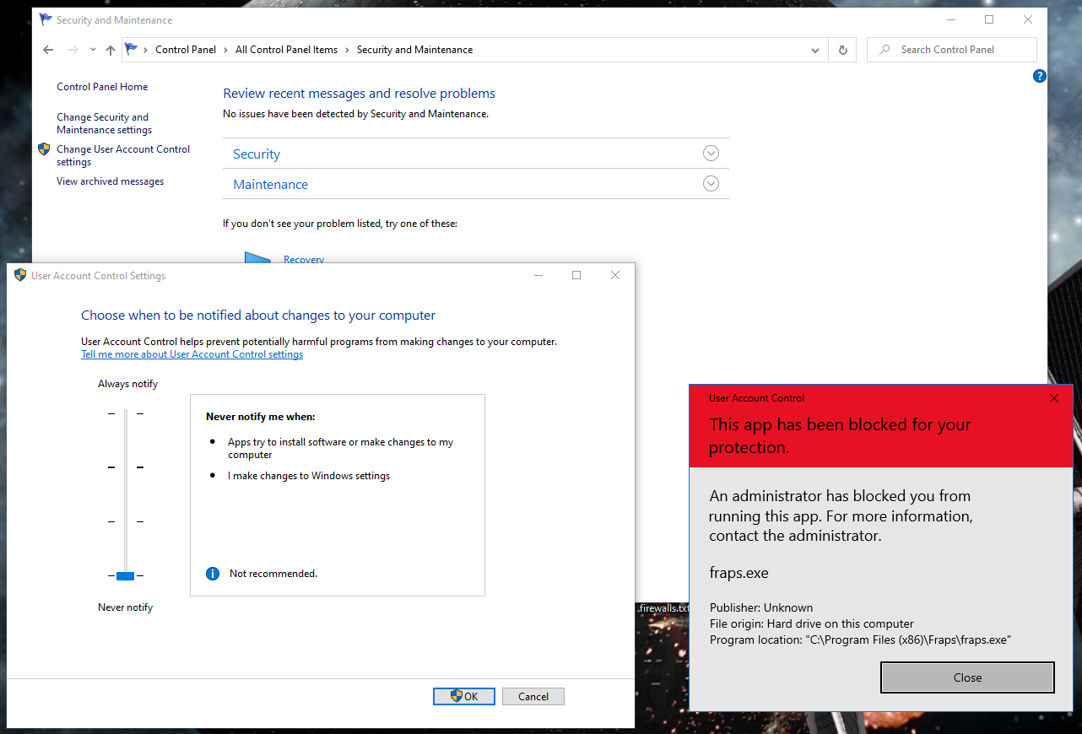Click the shield icon in UAC Settings title bar
1082x734 pixels.
coord(20,275)
